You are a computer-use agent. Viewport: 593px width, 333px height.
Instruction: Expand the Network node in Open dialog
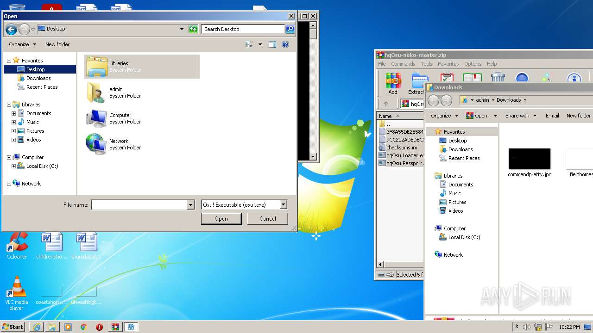pos(9,184)
